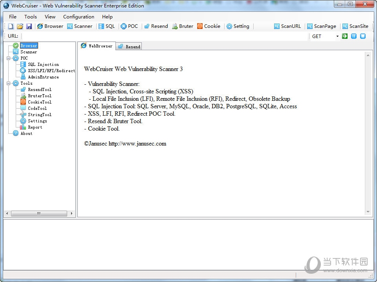Click the tree panel scroll left arrow
The height and width of the screenshot is (282, 377).
pyautogui.click(x=7, y=213)
